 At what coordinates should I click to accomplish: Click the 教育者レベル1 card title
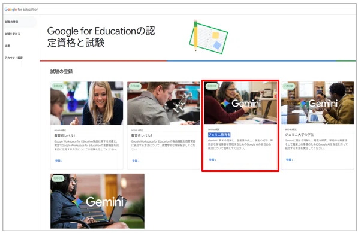point(65,135)
